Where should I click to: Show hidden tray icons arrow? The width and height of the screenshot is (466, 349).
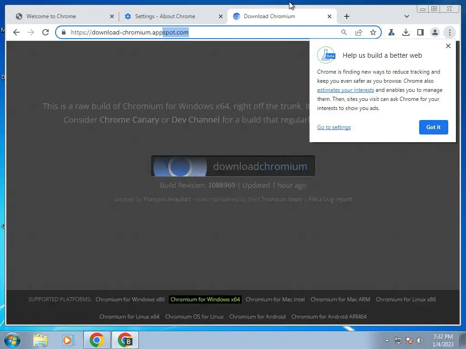coord(387,340)
